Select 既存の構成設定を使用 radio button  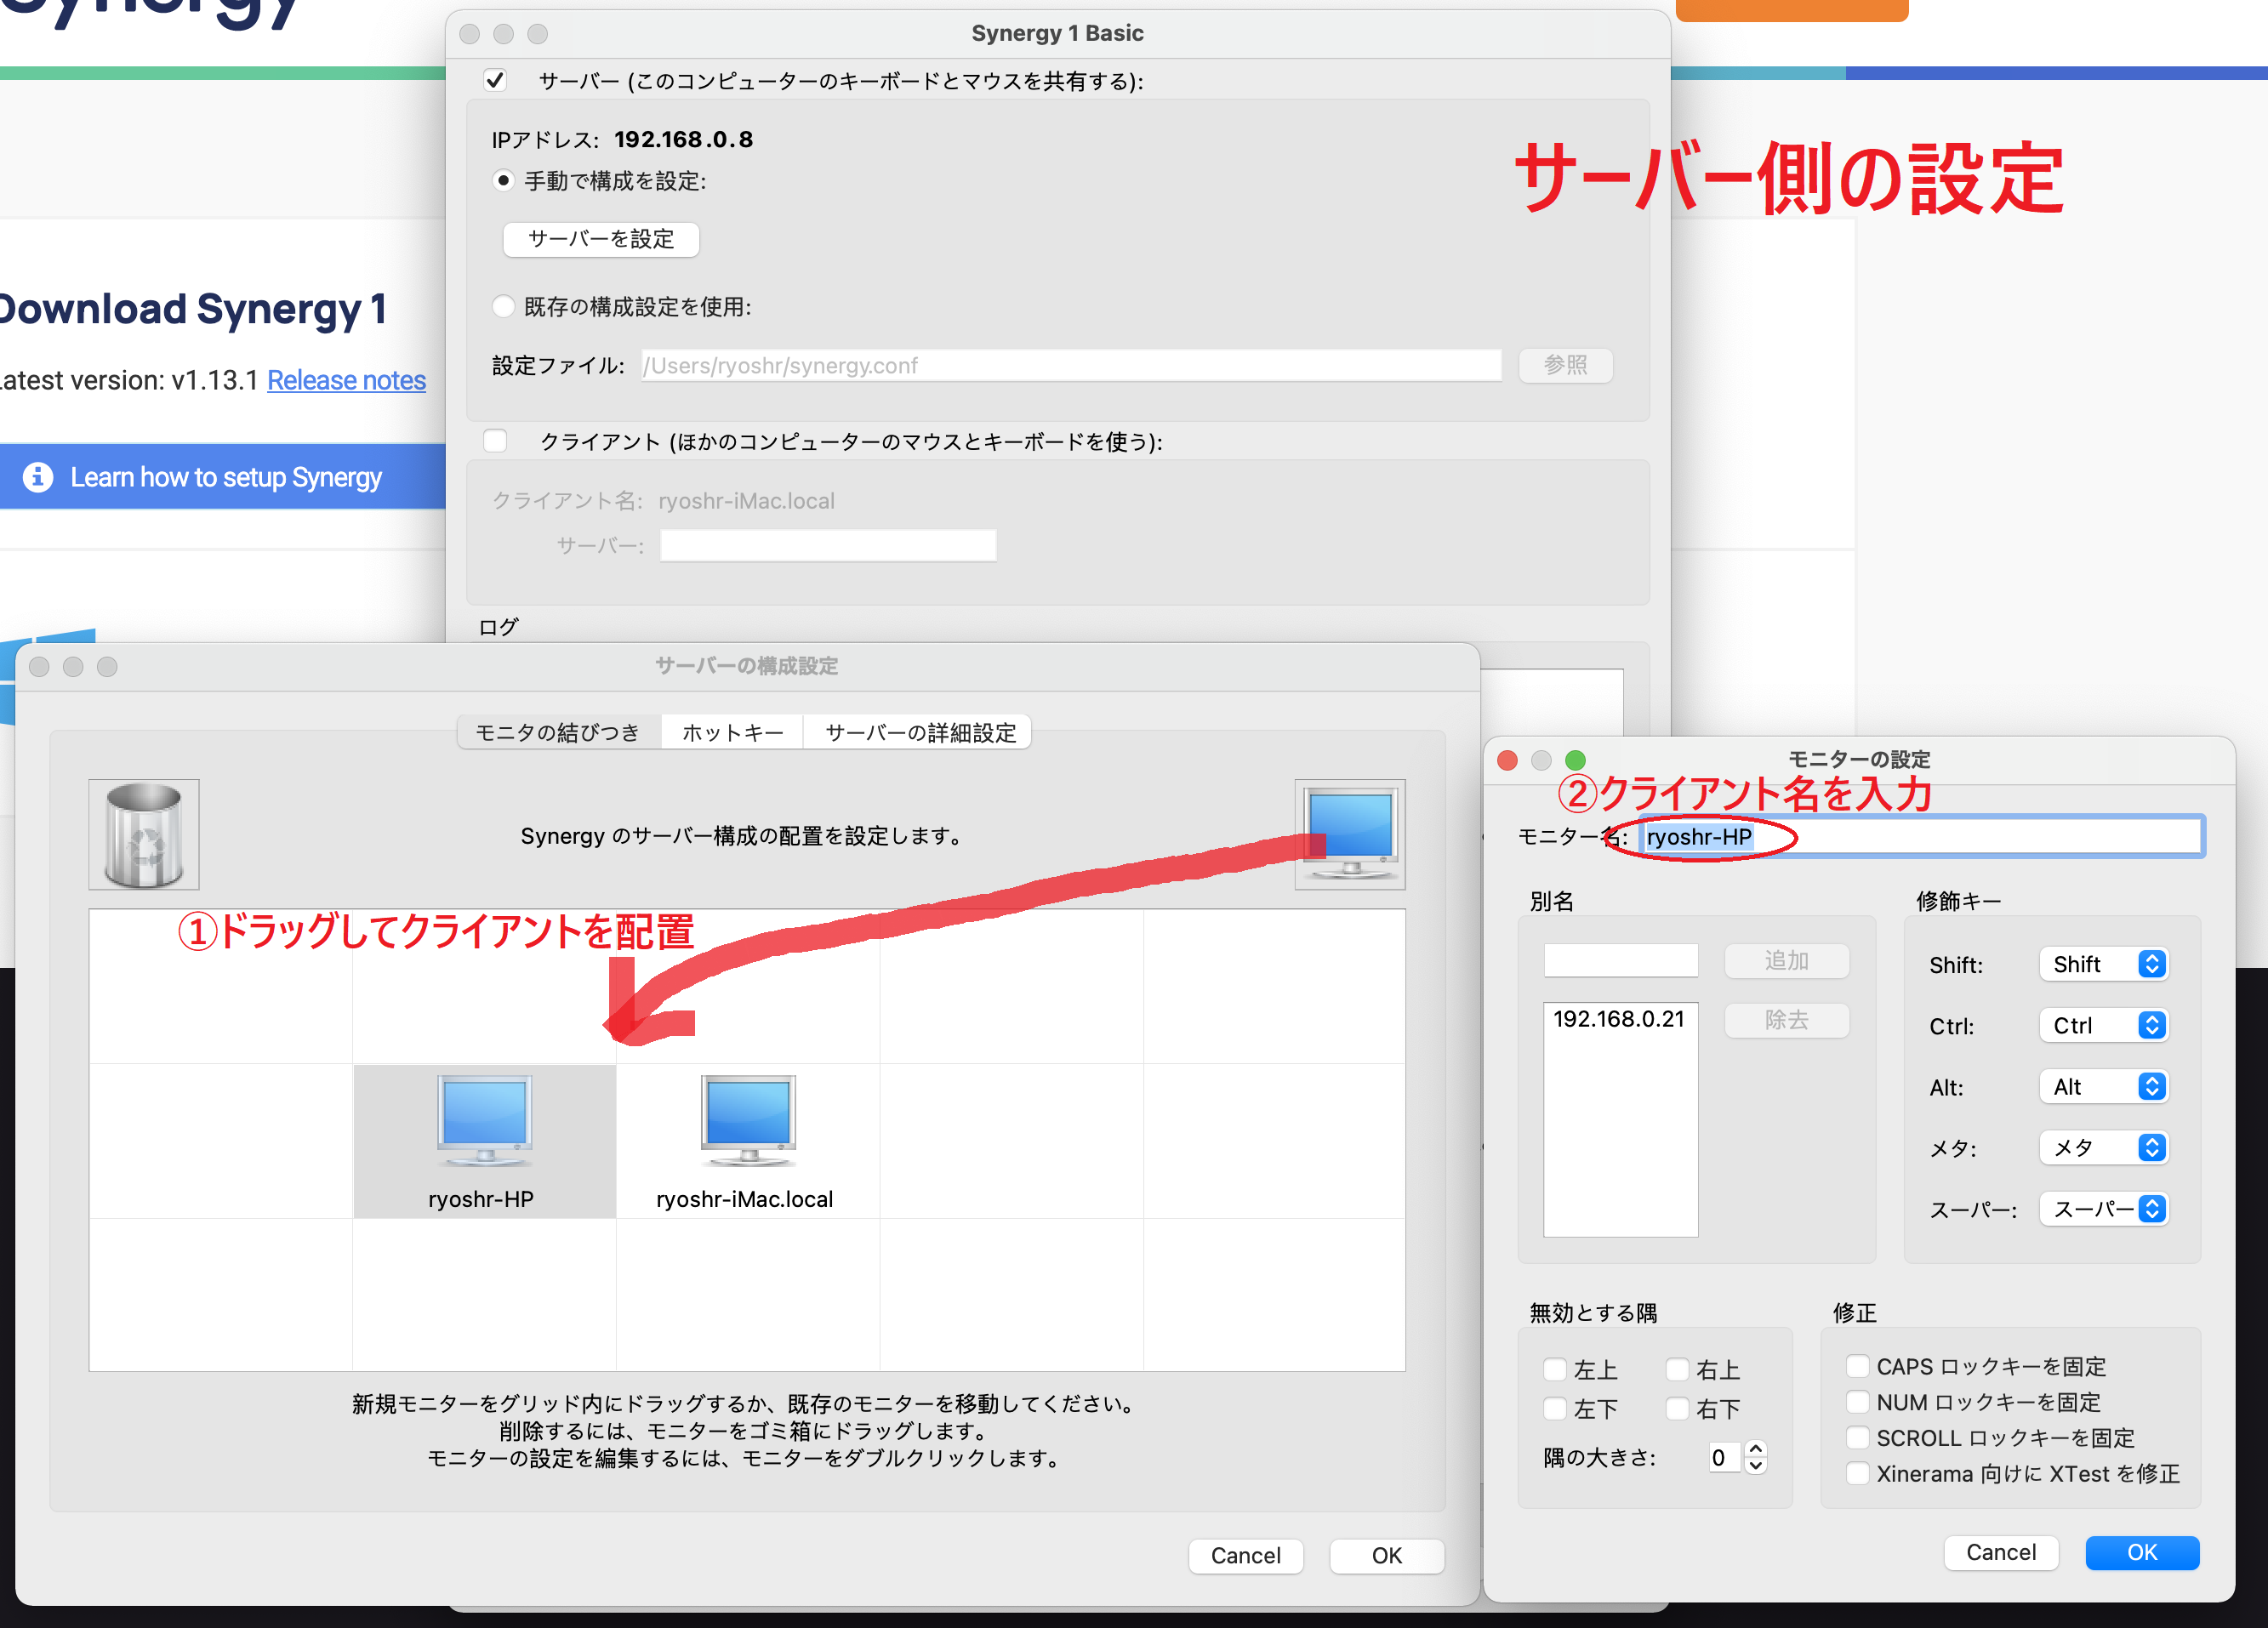(503, 306)
